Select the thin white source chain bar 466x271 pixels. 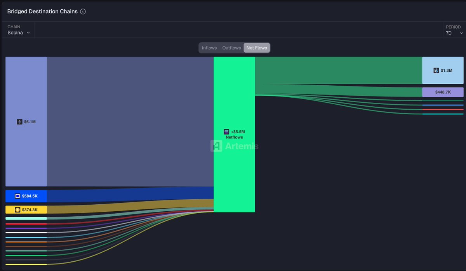[26, 233]
